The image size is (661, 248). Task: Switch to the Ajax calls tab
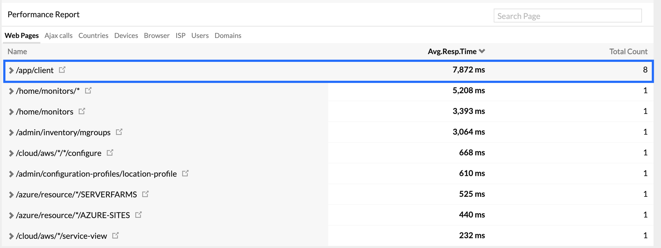pos(59,36)
